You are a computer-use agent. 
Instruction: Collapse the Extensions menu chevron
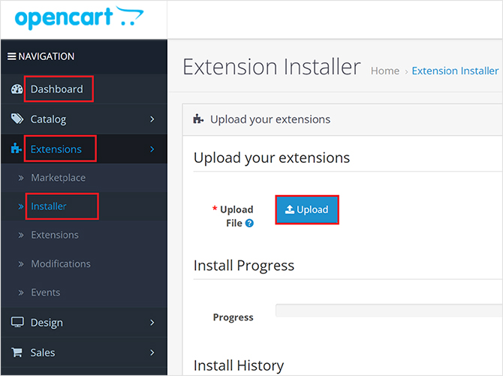152,149
